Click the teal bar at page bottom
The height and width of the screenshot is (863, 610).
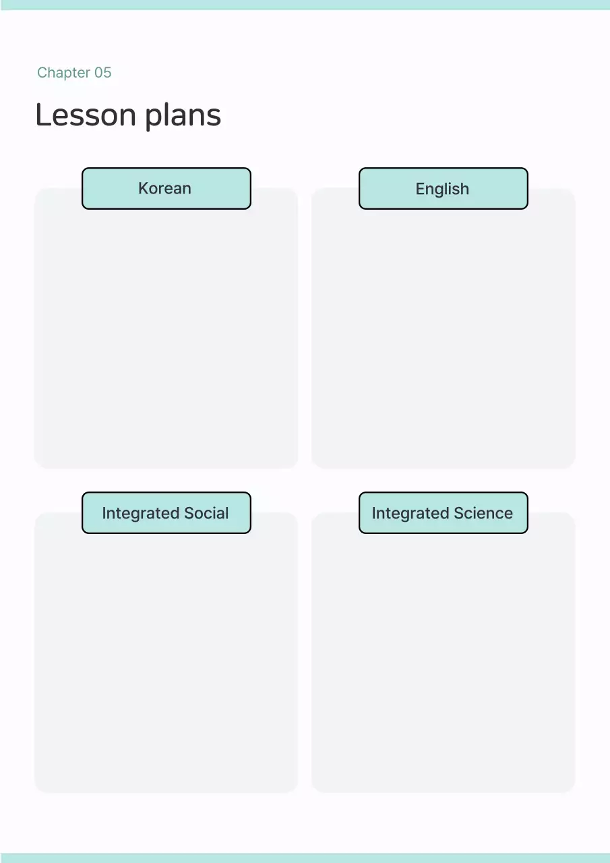(x=305, y=858)
